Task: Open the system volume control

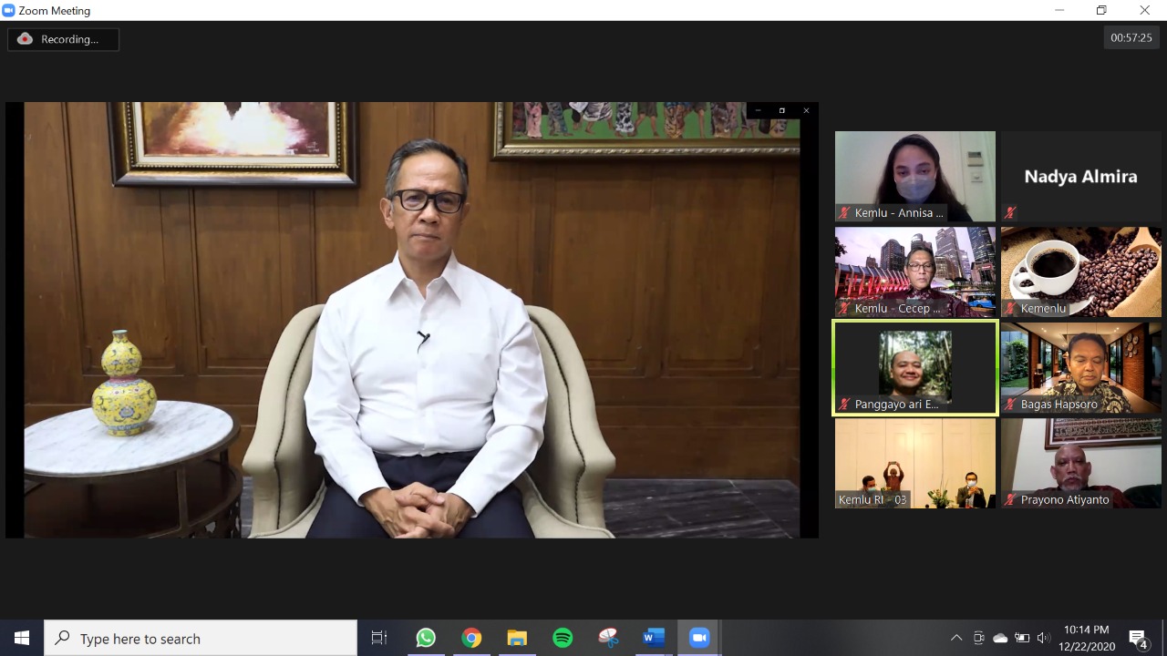Action: pos(1044,638)
